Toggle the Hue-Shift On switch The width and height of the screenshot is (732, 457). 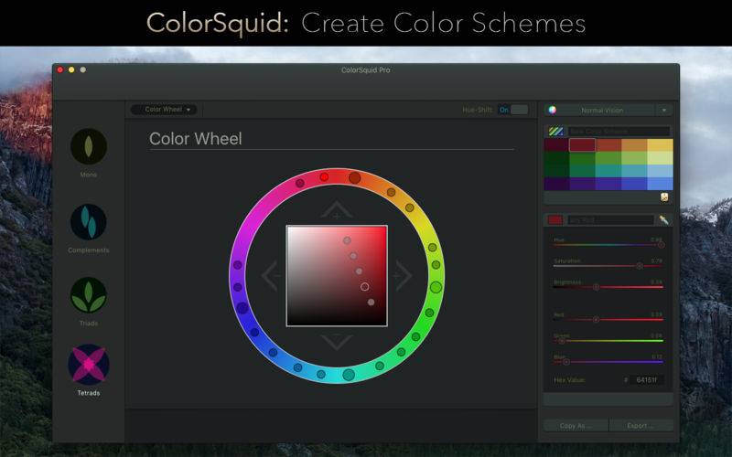512,110
